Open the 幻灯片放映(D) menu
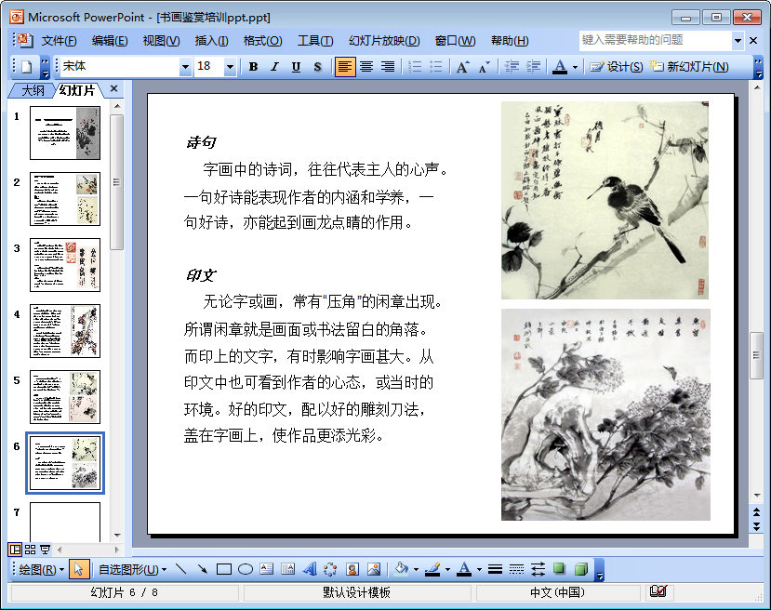The width and height of the screenshot is (771, 610). click(384, 41)
